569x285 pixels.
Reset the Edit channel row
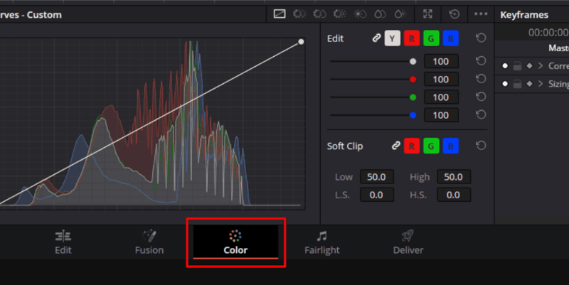481,38
